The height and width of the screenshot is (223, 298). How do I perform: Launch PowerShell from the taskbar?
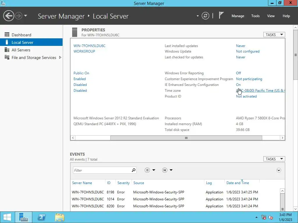[x=41, y=217]
